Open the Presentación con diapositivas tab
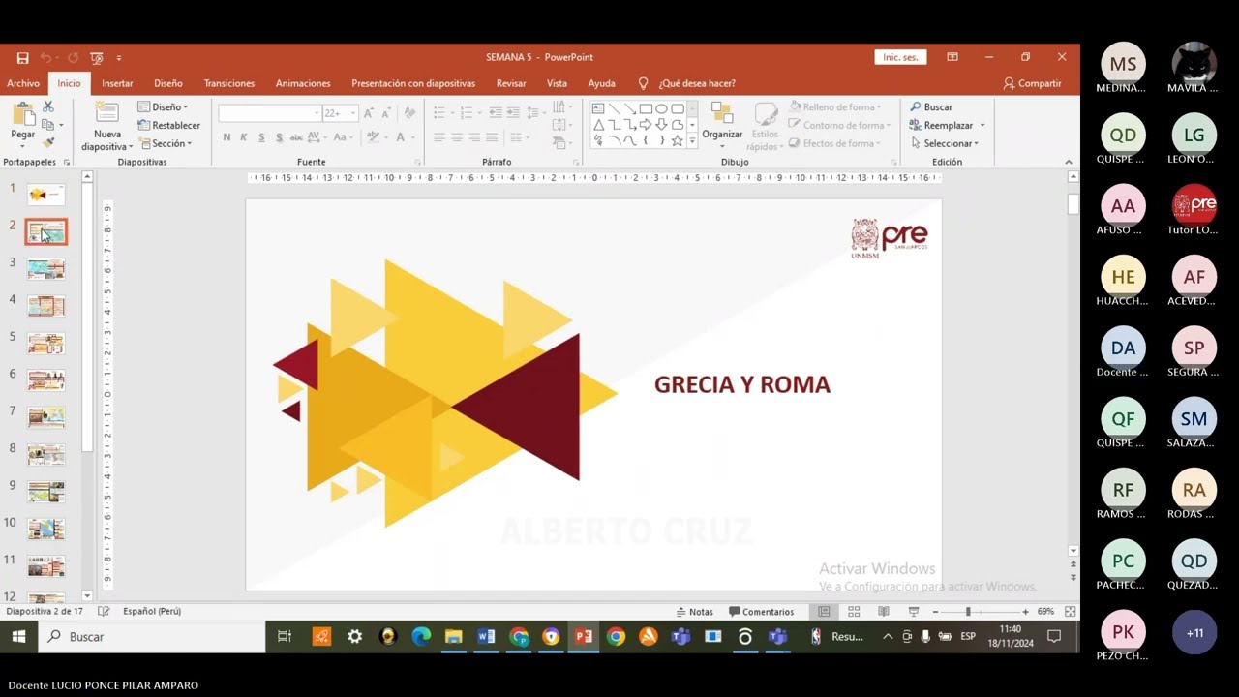The image size is (1239, 697). click(x=413, y=83)
